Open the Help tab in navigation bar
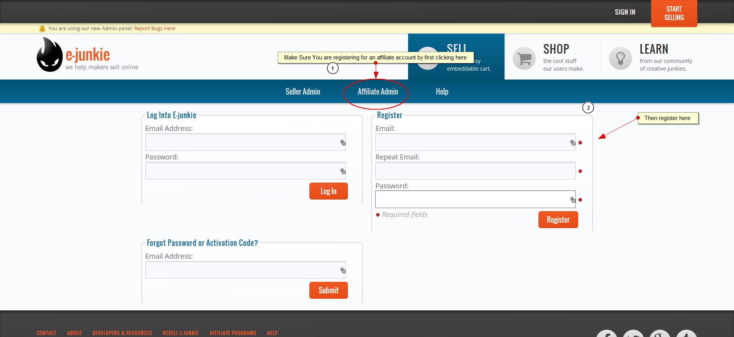 point(442,91)
